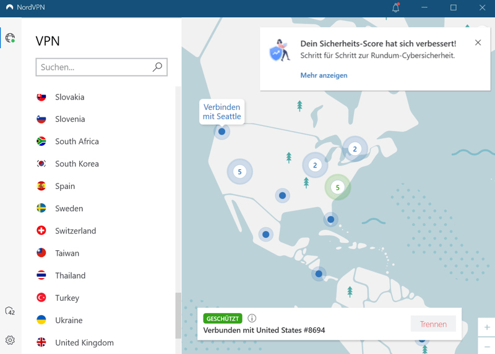Click the Verbinden mit Seattle tooltip

pyautogui.click(x=222, y=112)
